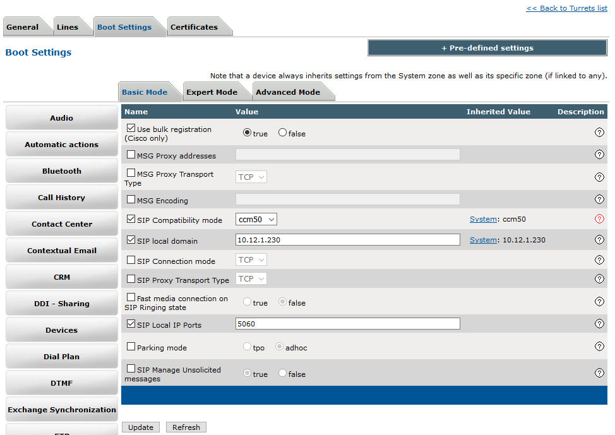The image size is (615, 435).
Task: Click the Refresh button
Action: [186, 427]
